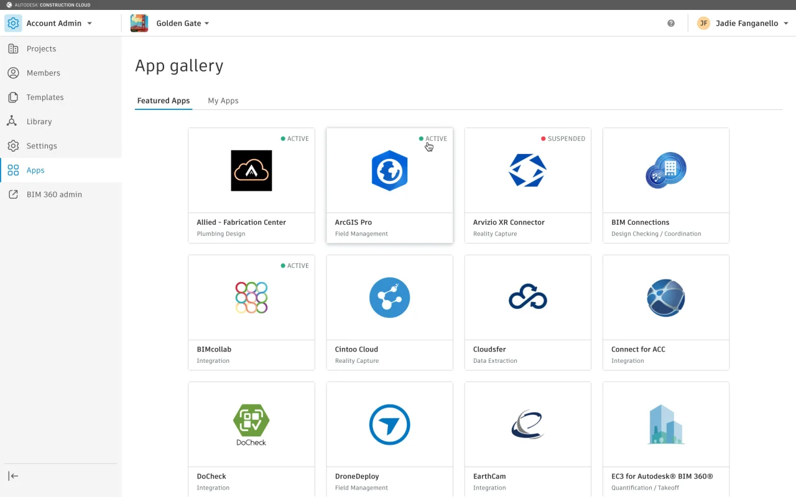Click the Library nodes icon in sidebar
Image resolution: width=796 pixels, height=497 pixels.
[x=13, y=121]
